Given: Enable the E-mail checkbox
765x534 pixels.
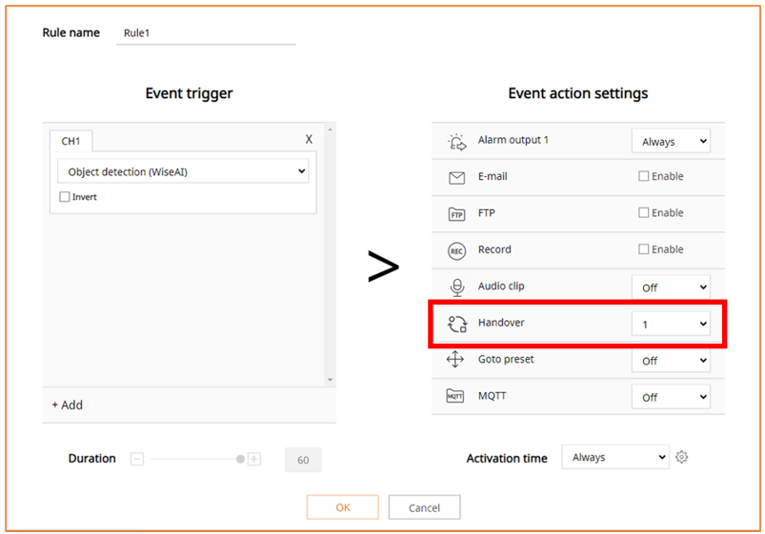Looking at the screenshot, I should [x=643, y=176].
